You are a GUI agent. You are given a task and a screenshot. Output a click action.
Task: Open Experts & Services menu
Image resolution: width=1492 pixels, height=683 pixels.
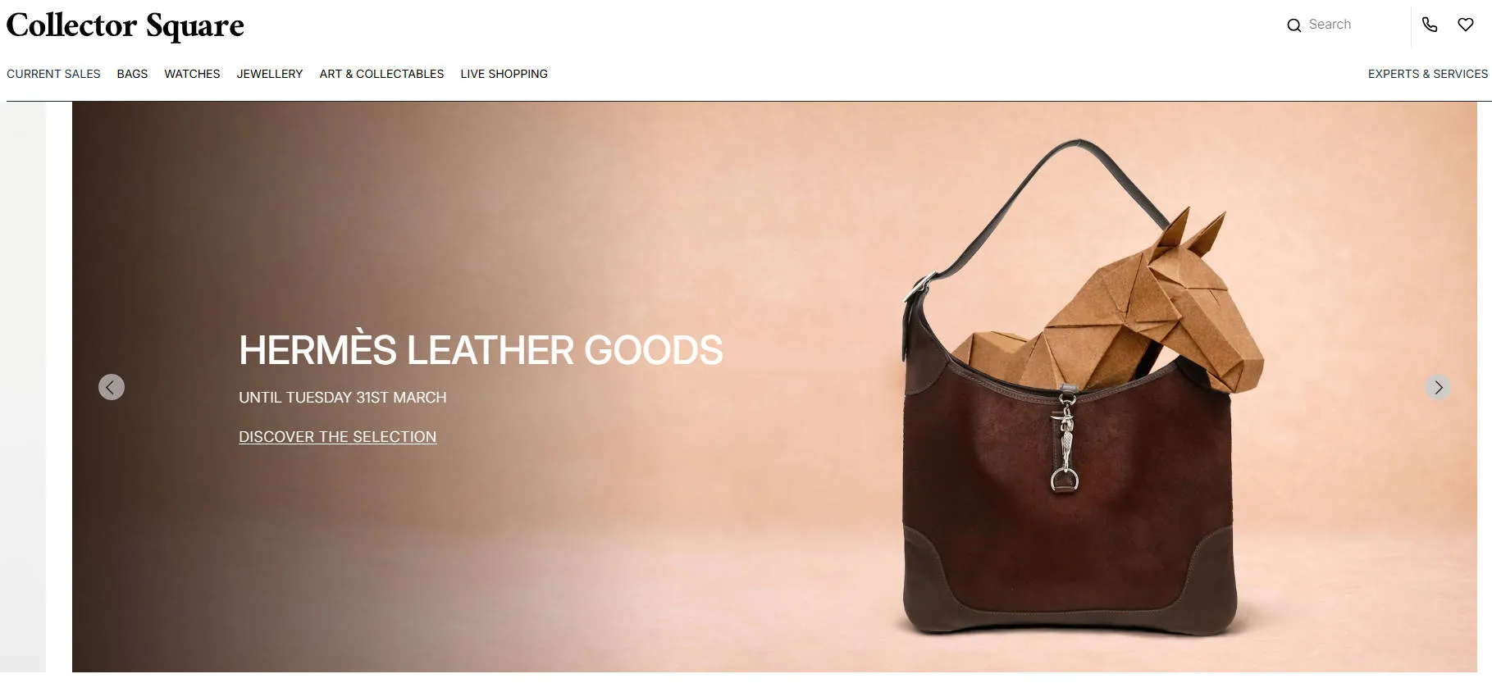pyautogui.click(x=1428, y=74)
